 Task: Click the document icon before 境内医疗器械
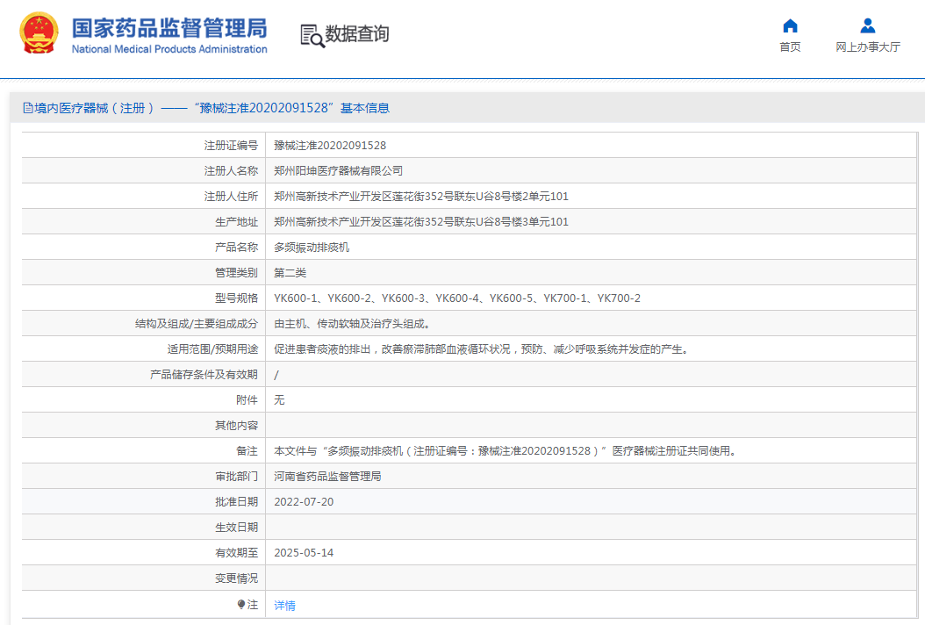coord(28,108)
